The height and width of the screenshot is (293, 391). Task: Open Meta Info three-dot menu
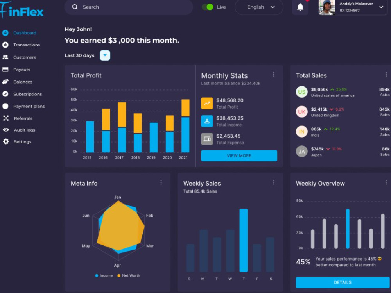161,182
